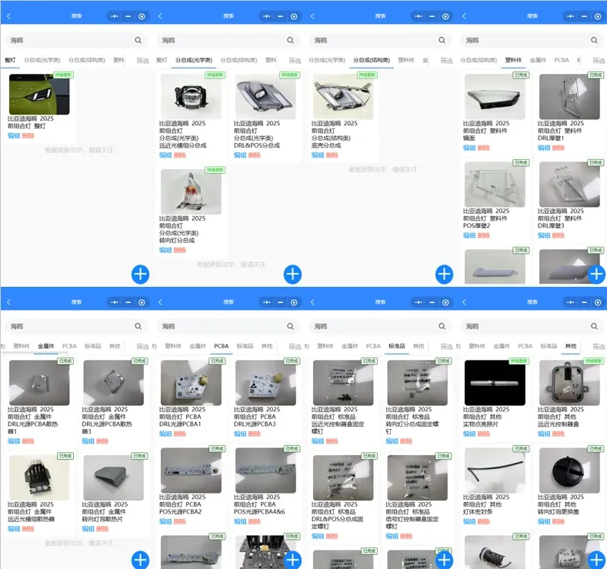607x569 pixels.
Task: Tap back arrow on the 标准品-selected screen
Action: [x=312, y=302]
